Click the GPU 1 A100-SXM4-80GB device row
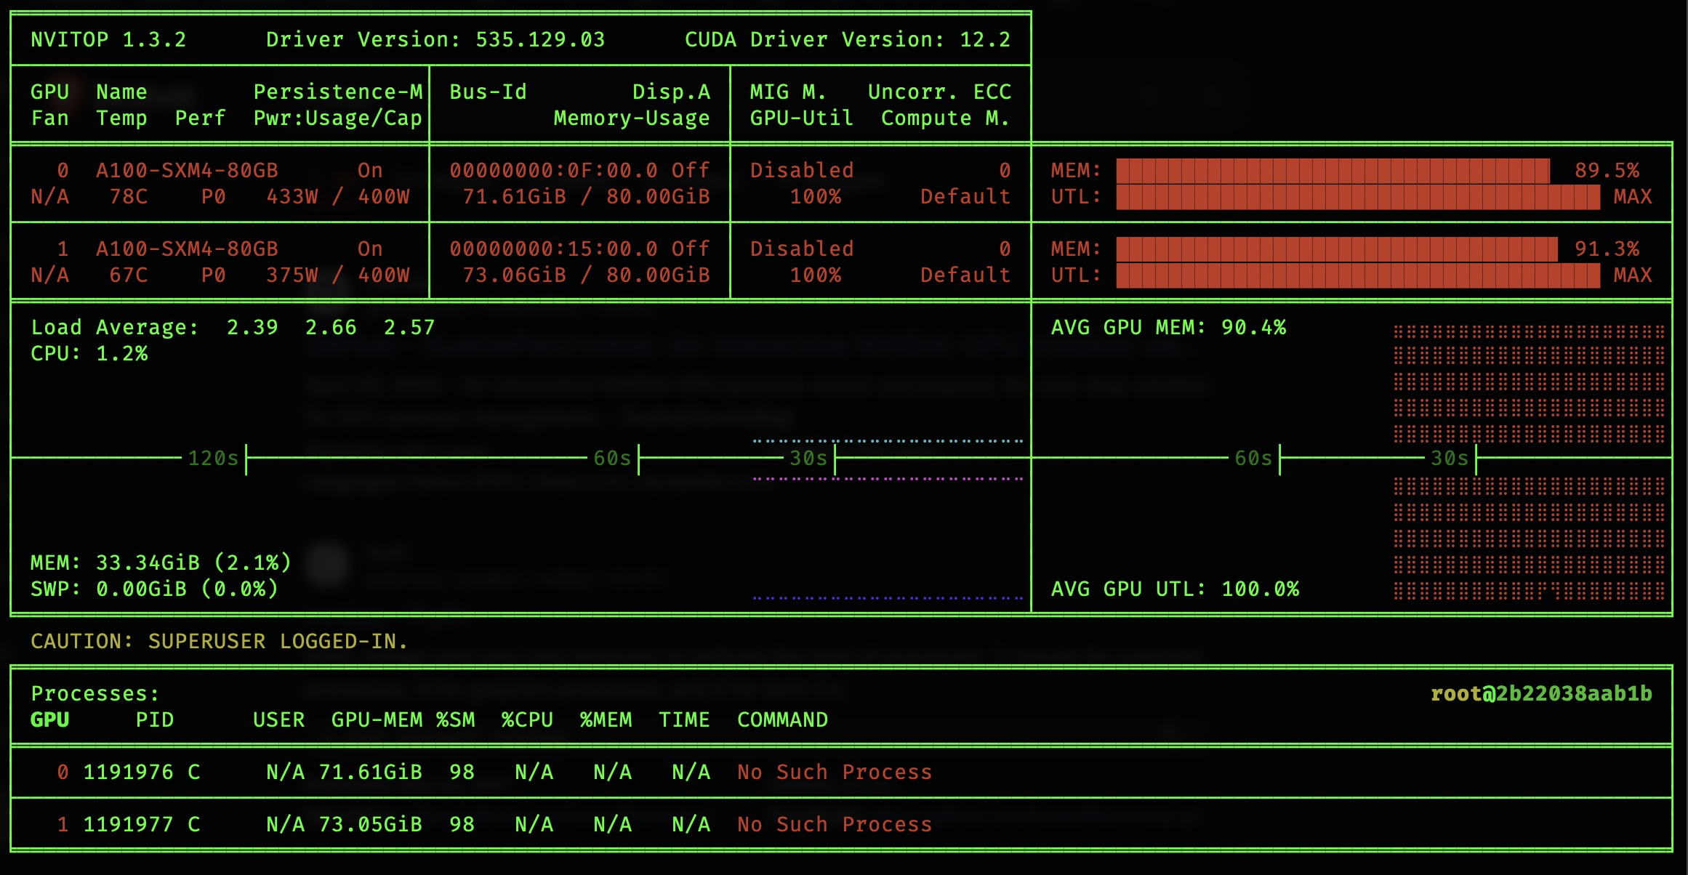Screen dimensions: 1688x875 (187, 249)
